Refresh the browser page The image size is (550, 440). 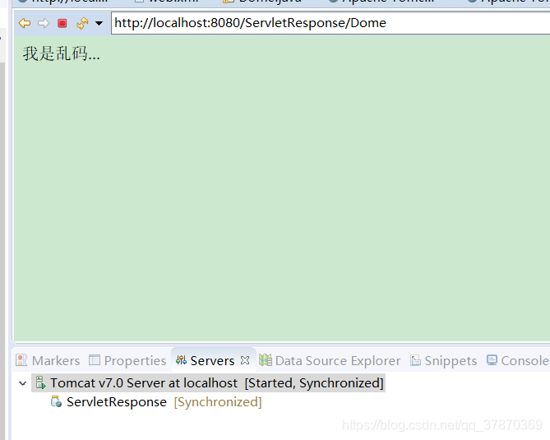(x=82, y=23)
